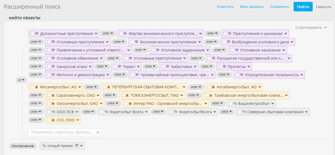This screenshot has width=335, height=155.
Task: Click chat bubbles icon of Энергосбыт Волга tag
Action: [x=106, y=112]
